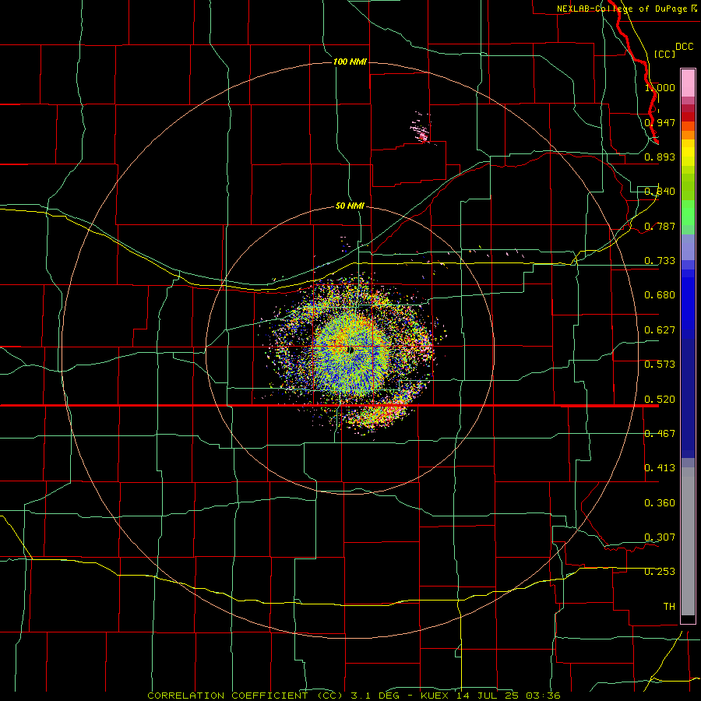Click the 50 NMI range ring label
The height and width of the screenshot is (701, 701).
pyautogui.click(x=350, y=206)
